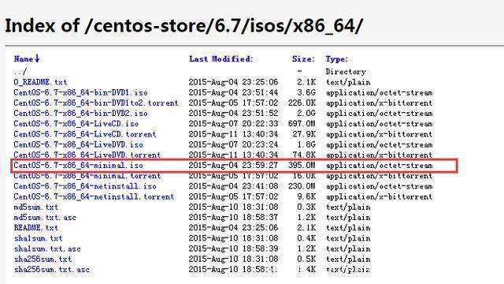This screenshot has height=284, width=504.
Task: Select the 230.0M size of netinstall.iso
Action: [302, 186]
